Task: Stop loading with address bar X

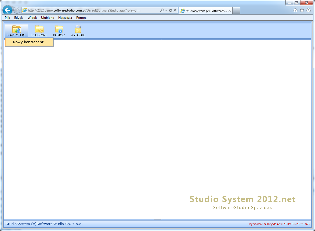Action: point(175,10)
